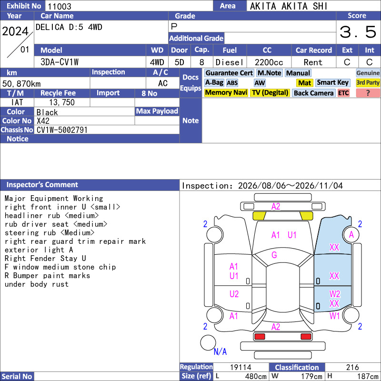Click the left red tail light on the diagram
Viewport: 381px width, 381px height.
click(x=260, y=337)
